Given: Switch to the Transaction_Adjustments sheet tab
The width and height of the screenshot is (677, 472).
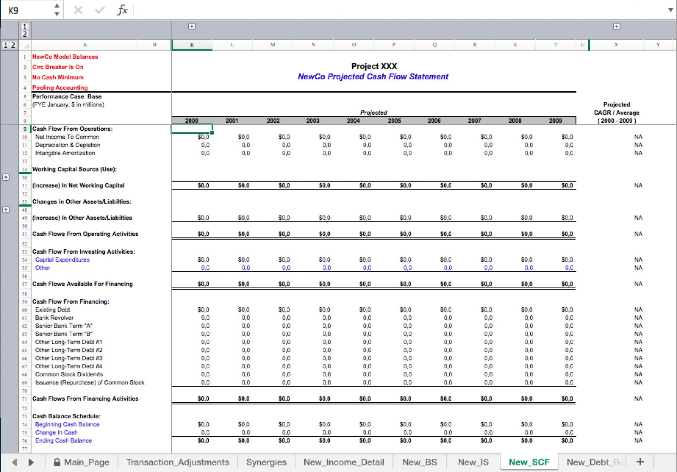Looking at the screenshot, I should pos(178,462).
